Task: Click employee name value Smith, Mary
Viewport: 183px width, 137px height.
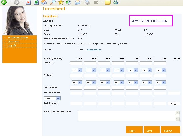Action: 84,26
